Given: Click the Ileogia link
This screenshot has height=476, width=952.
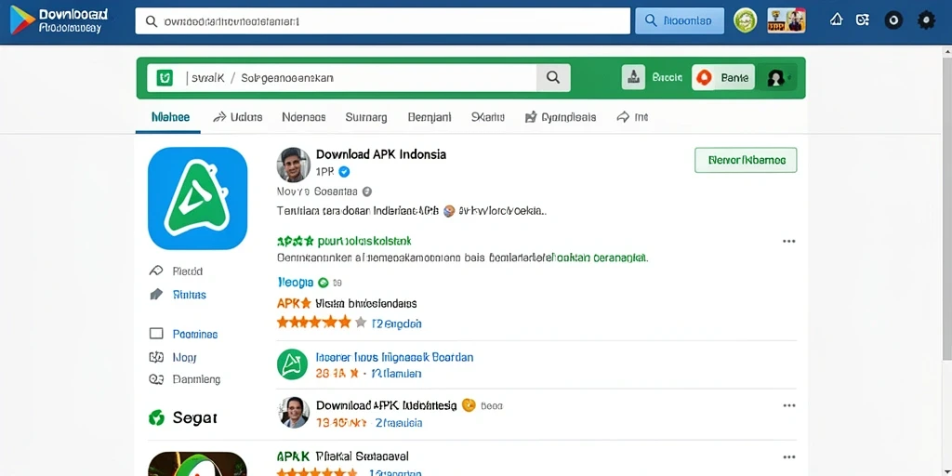Looking at the screenshot, I should 296,283.
